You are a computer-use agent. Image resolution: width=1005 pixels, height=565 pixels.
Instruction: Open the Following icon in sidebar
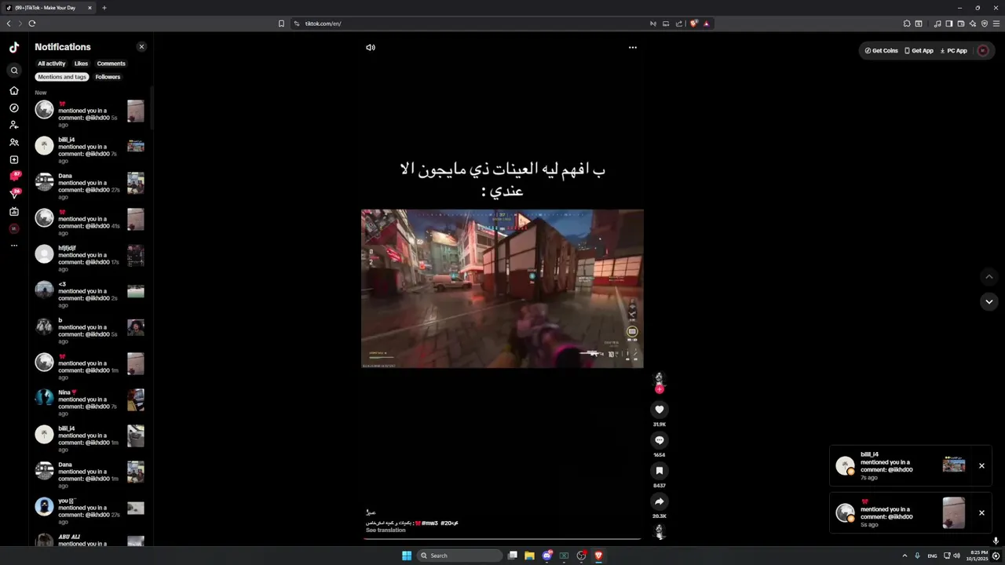tap(14, 125)
